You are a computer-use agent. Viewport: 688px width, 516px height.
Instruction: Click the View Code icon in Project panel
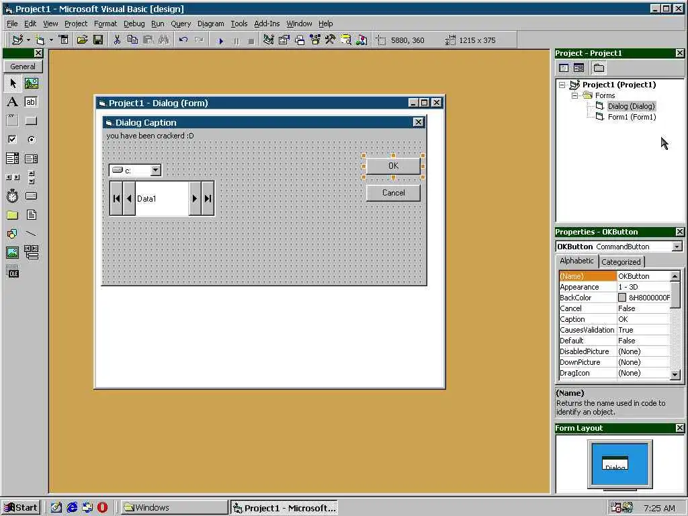pyautogui.click(x=564, y=68)
